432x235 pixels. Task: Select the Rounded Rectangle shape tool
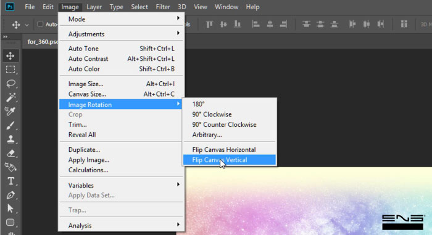tap(10, 222)
